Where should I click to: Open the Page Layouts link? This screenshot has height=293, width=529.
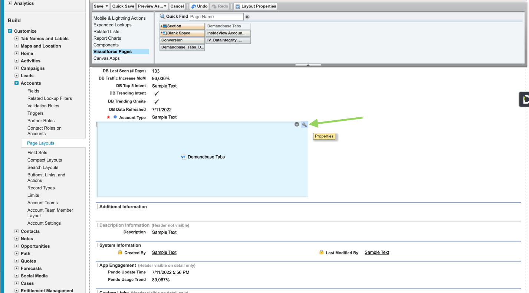41,143
